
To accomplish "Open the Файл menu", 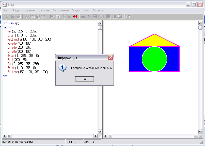I will pyautogui.click(x=7, y=10).
